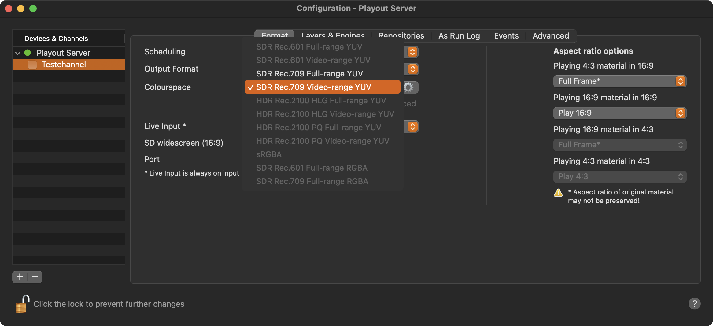Open the Scheduling popup stepper
This screenshot has width=713, height=326.
412,52
